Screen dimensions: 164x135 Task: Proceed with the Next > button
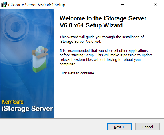click(x=119, y=127)
